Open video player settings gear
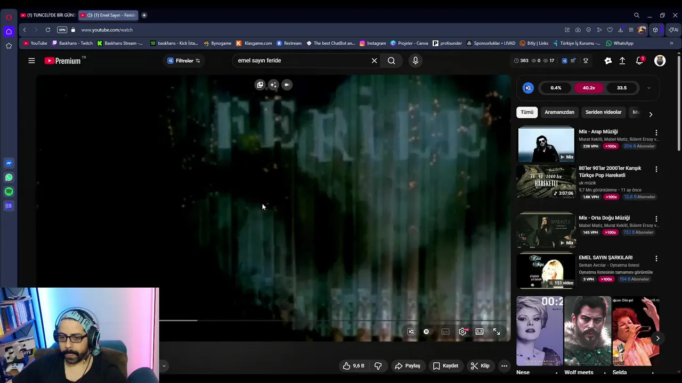Screen dimensions: 682x383 click(462, 331)
